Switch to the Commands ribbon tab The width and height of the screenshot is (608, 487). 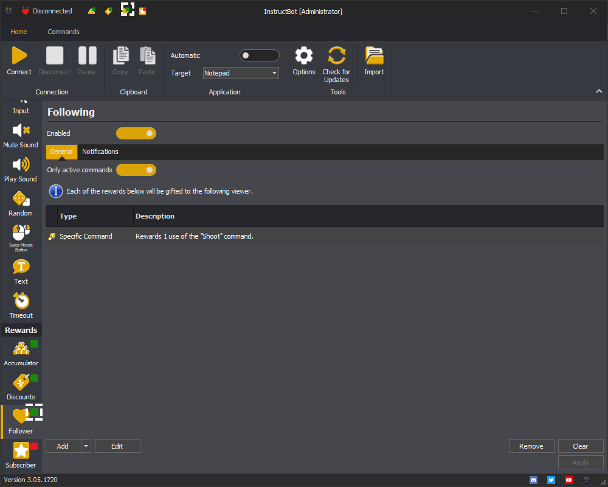pyautogui.click(x=64, y=32)
